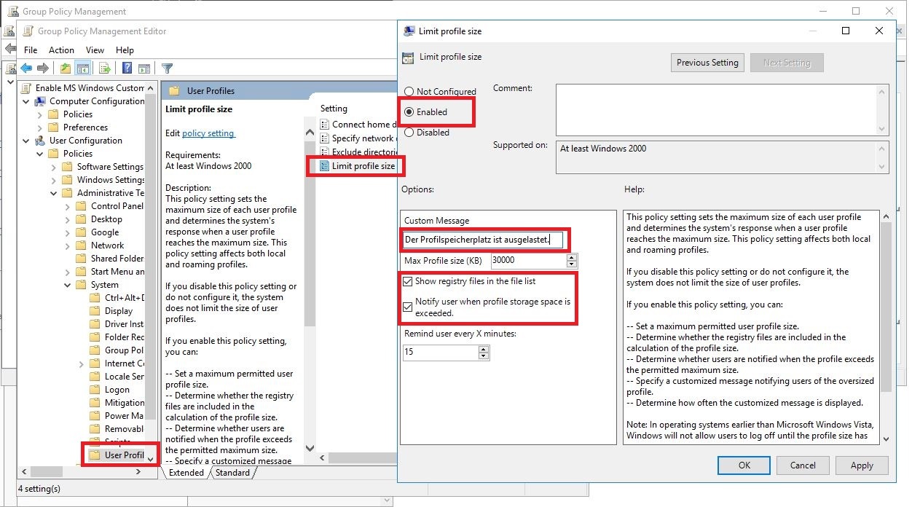Image resolution: width=912 pixels, height=507 pixels.
Task: Increase the remind minutes with the up arrow
Action: point(484,349)
